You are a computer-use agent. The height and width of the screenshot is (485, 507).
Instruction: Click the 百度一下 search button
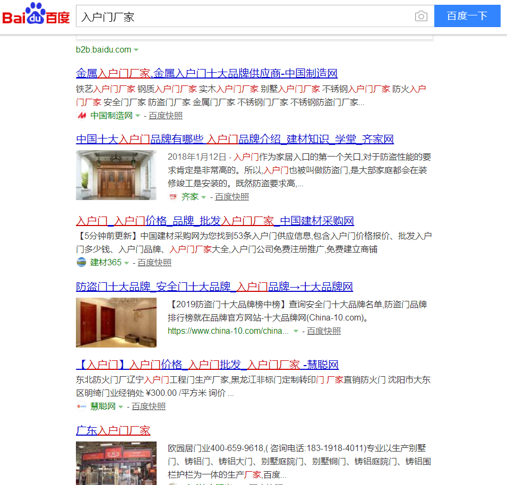point(467,16)
